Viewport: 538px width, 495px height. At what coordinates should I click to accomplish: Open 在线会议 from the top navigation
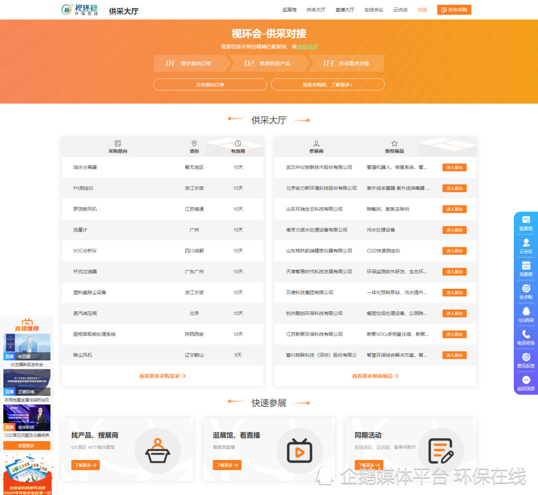tap(374, 10)
